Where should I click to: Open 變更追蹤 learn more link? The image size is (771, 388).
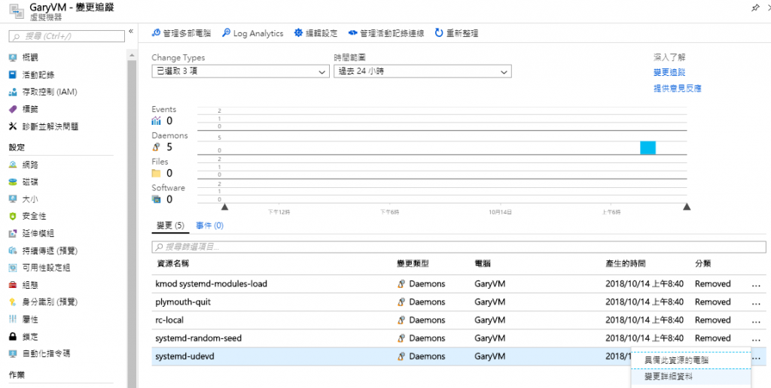tap(669, 73)
